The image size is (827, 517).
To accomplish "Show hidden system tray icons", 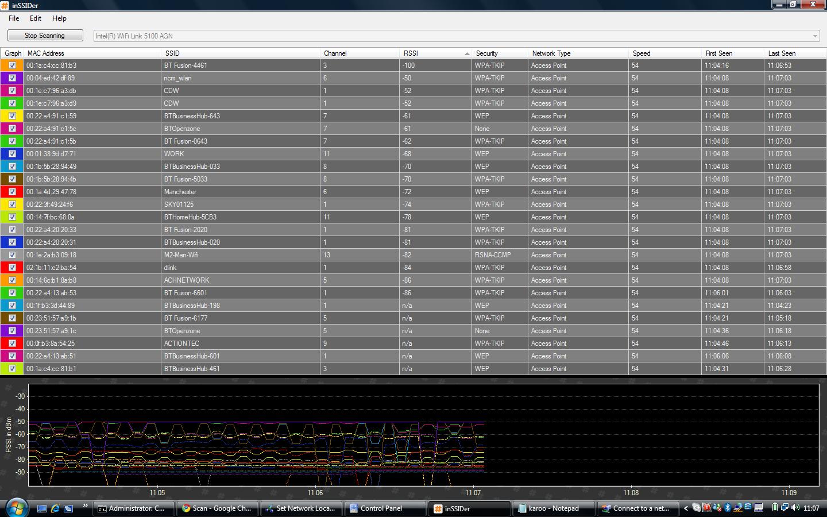I will coord(686,508).
